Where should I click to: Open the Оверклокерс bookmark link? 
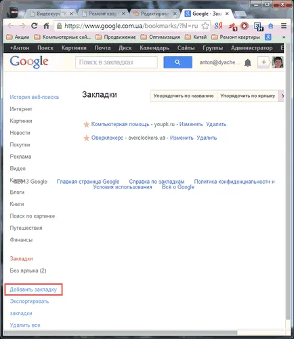(107, 138)
